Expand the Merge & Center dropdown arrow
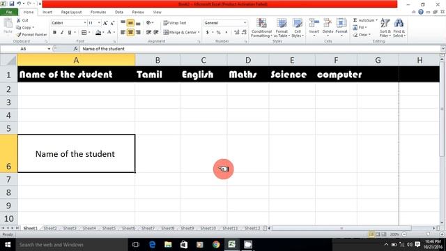The height and width of the screenshot is (251, 446). tap(199, 33)
